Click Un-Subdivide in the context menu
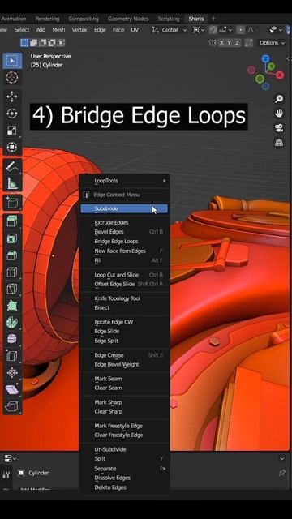Image resolution: width=292 pixels, height=519 pixels. 124,449
